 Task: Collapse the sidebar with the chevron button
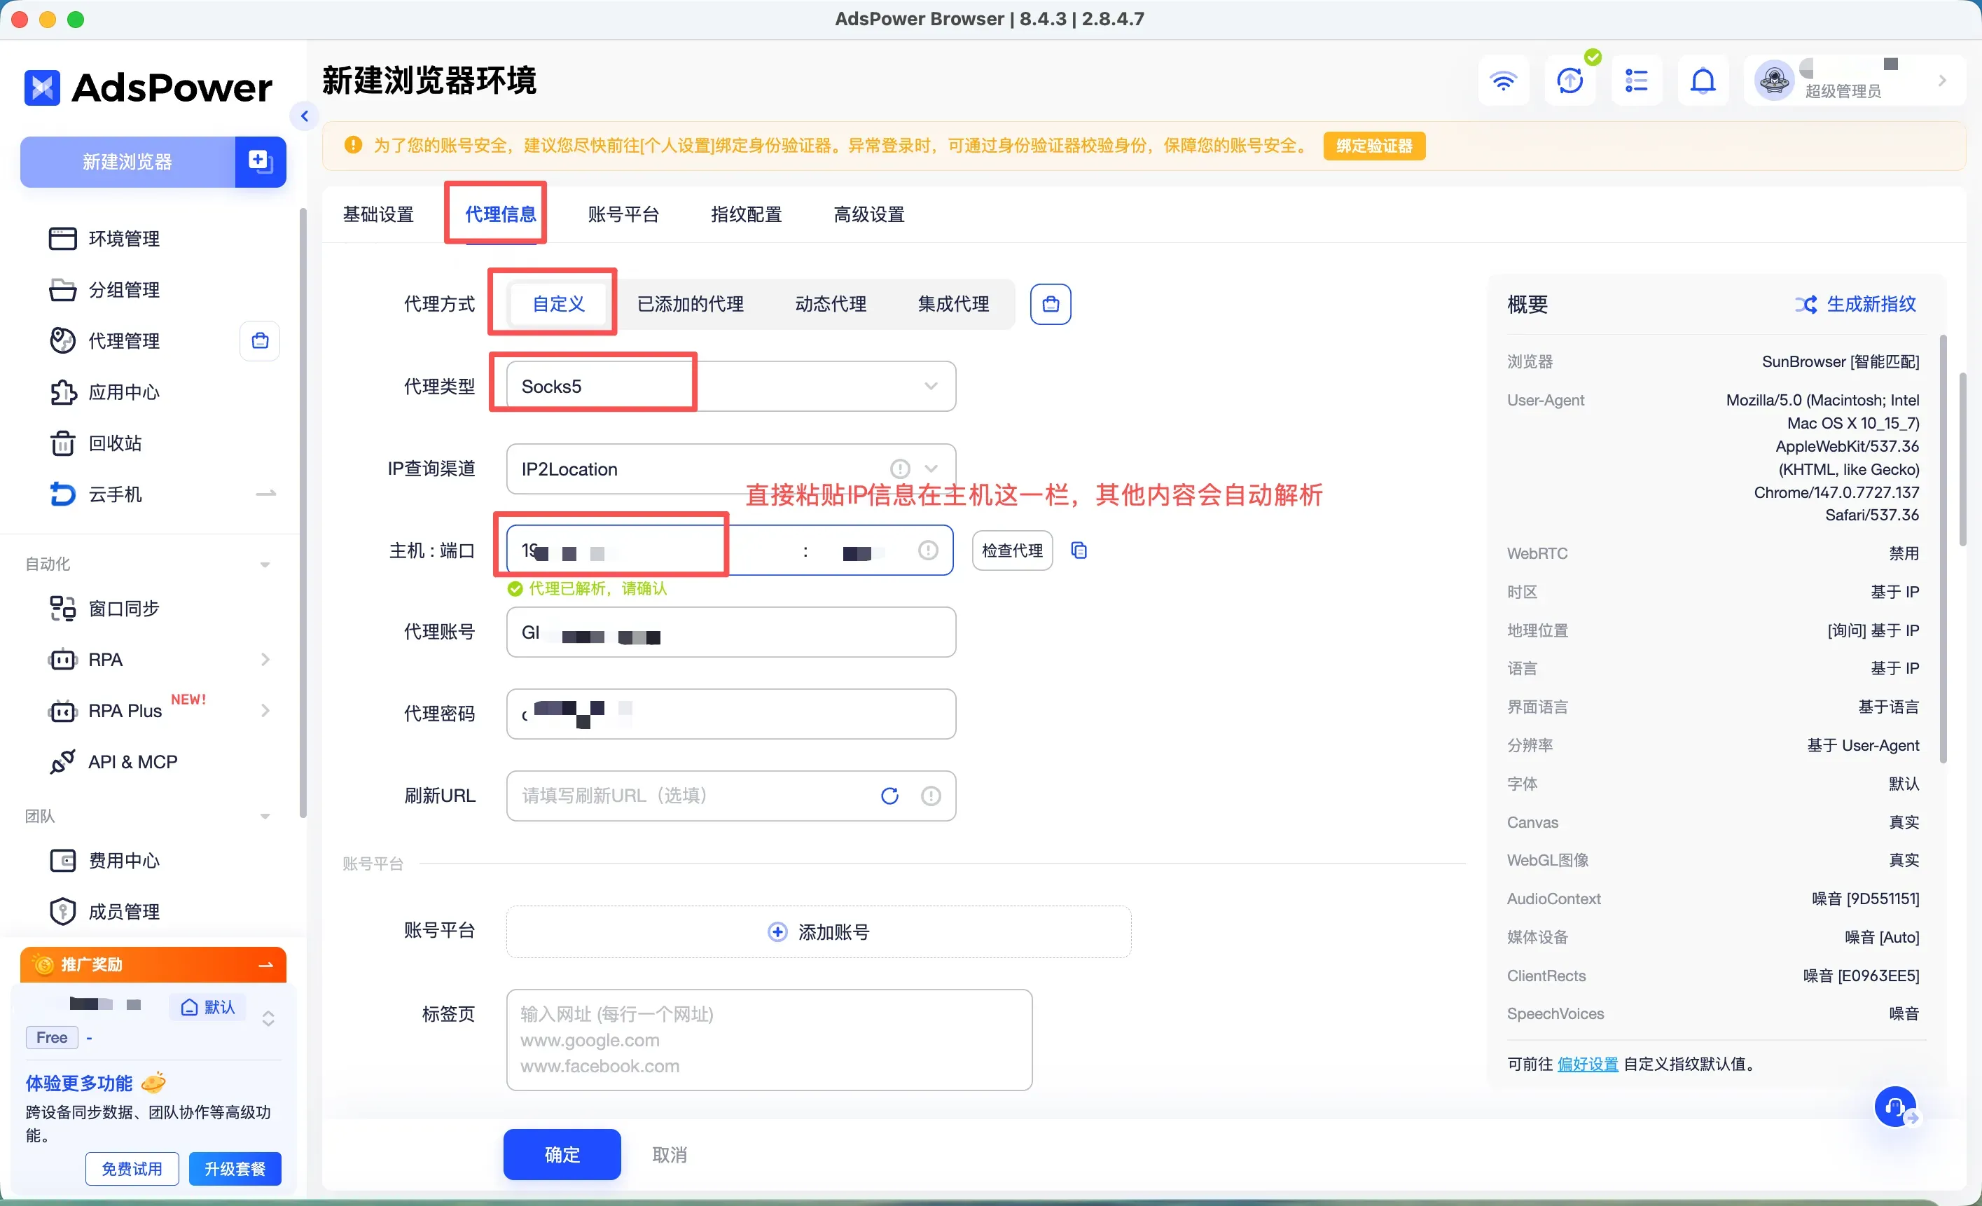tap(304, 116)
